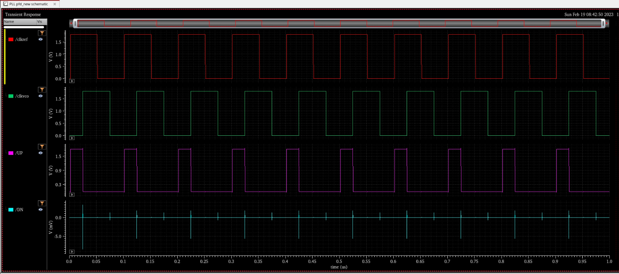The image size is (619, 274).
Task: Expand the /DN strip with its small play arrow
Action: 72,251
